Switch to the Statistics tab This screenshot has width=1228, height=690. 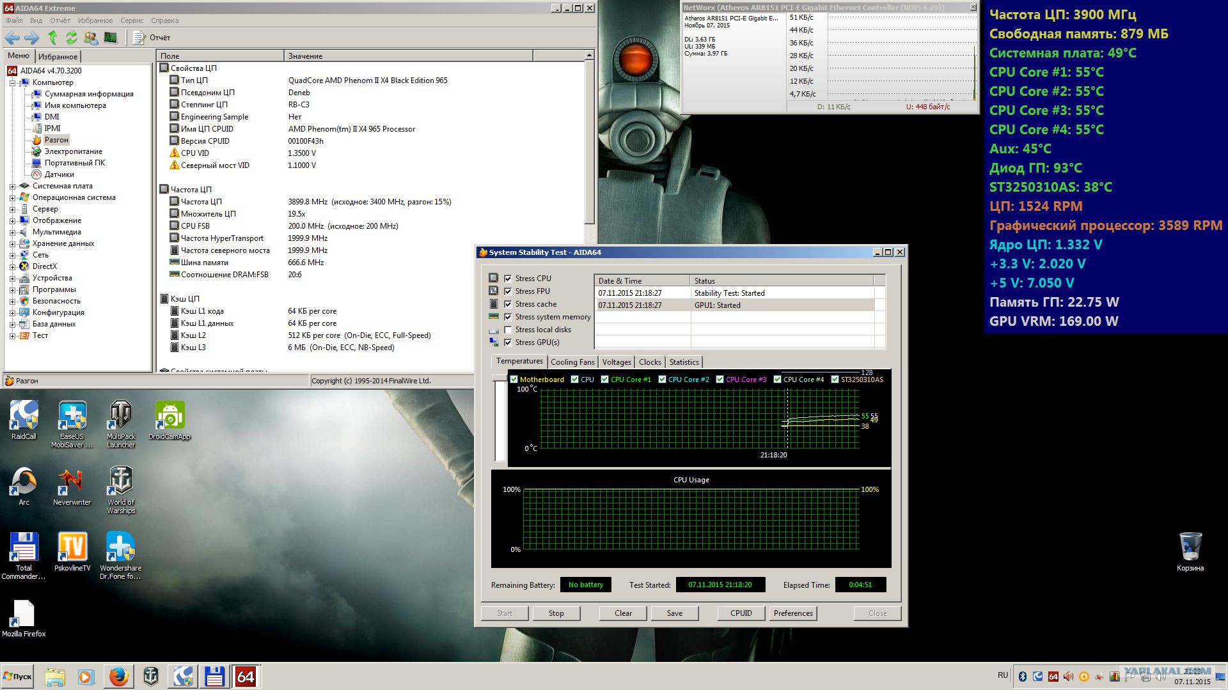684,362
